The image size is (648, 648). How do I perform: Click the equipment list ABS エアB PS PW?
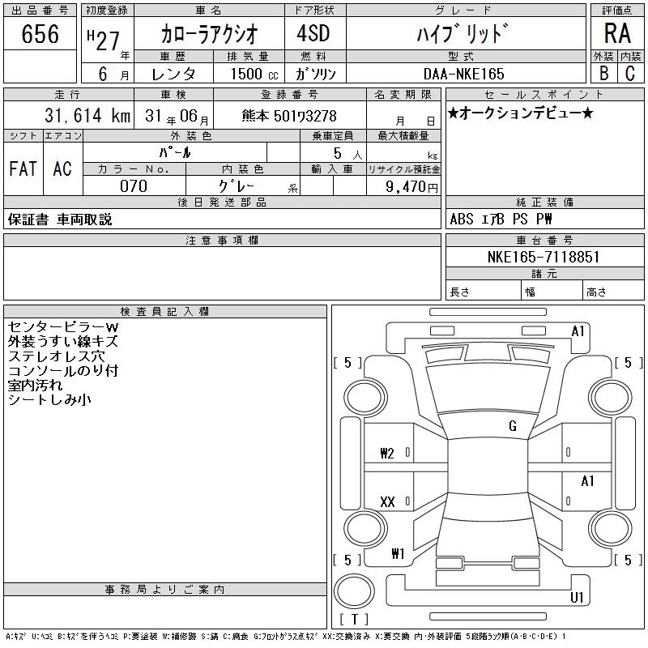pyautogui.click(x=501, y=219)
